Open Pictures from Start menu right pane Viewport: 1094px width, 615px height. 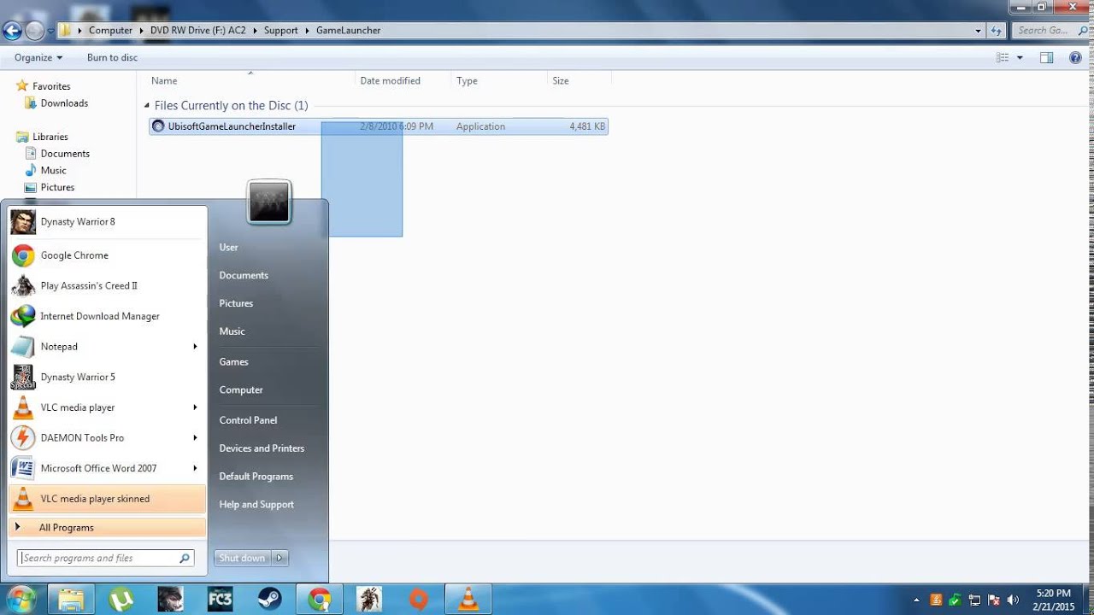(x=236, y=303)
